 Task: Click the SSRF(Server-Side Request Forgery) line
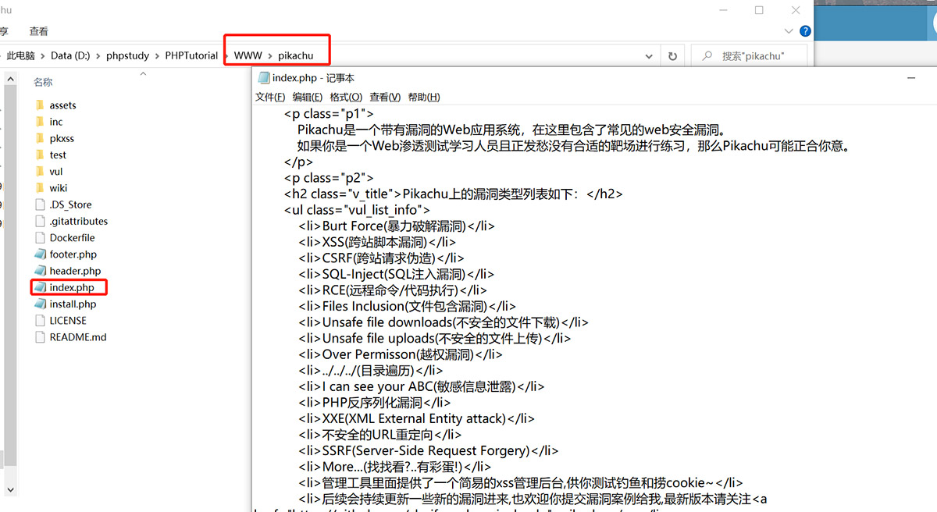[x=429, y=451]
